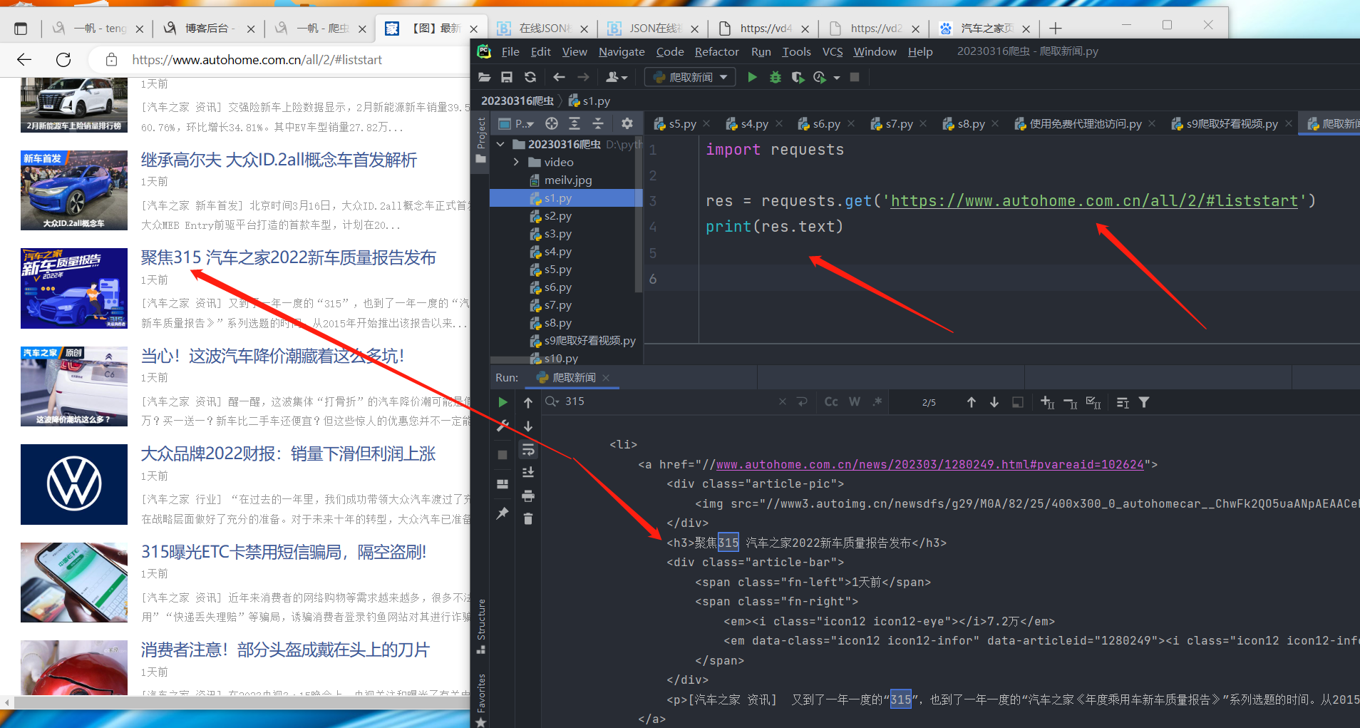The image size is (1360, 728).
Task: Open the VCS menu
Action: coord(832,51)
